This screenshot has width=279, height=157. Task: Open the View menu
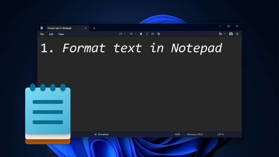coord(61,34)
